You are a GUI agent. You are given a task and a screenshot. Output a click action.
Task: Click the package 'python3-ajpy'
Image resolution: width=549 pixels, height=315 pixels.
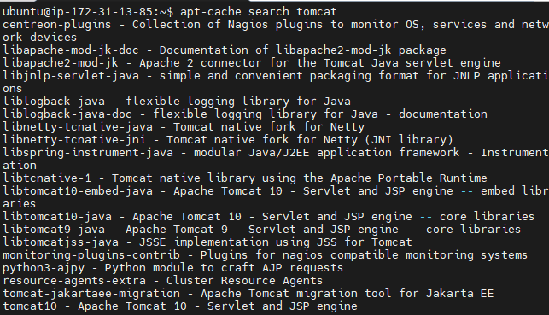click(44, 268)
